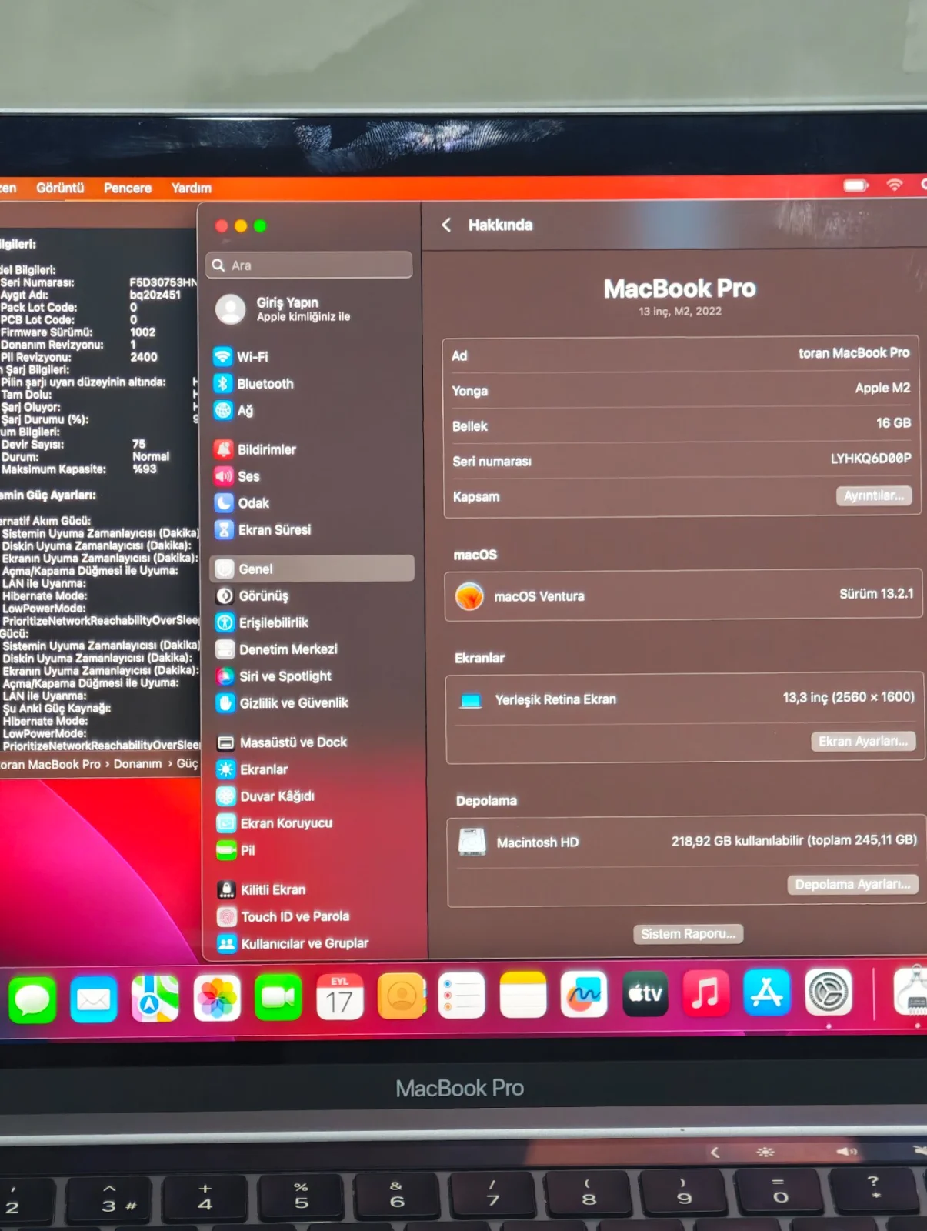Select the serial number LYHKQ6D00P

871,459
